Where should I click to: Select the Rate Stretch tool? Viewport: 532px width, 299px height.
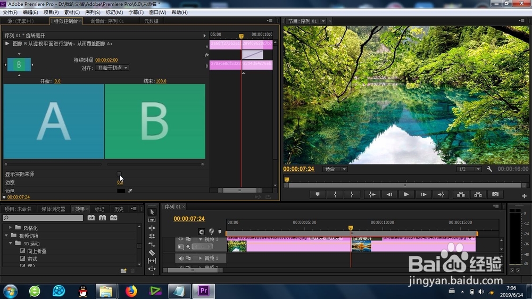(152, 244)
